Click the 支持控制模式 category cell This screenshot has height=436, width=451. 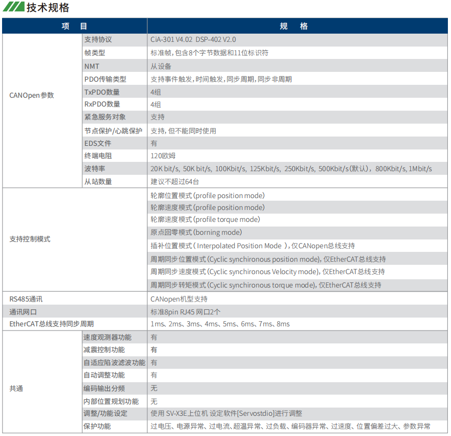coord(30,239)
